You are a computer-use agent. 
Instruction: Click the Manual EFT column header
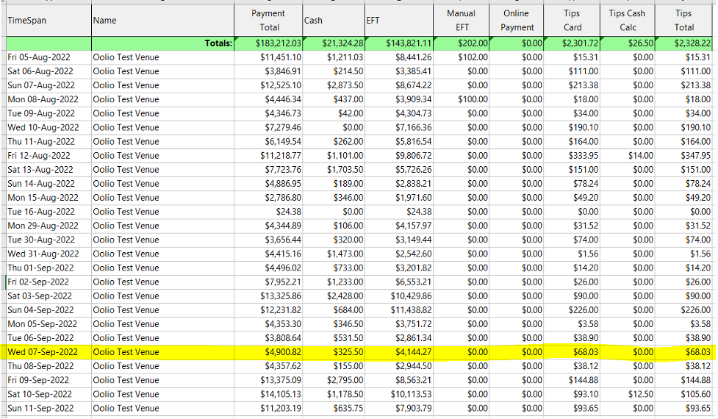tap(462, 21)
